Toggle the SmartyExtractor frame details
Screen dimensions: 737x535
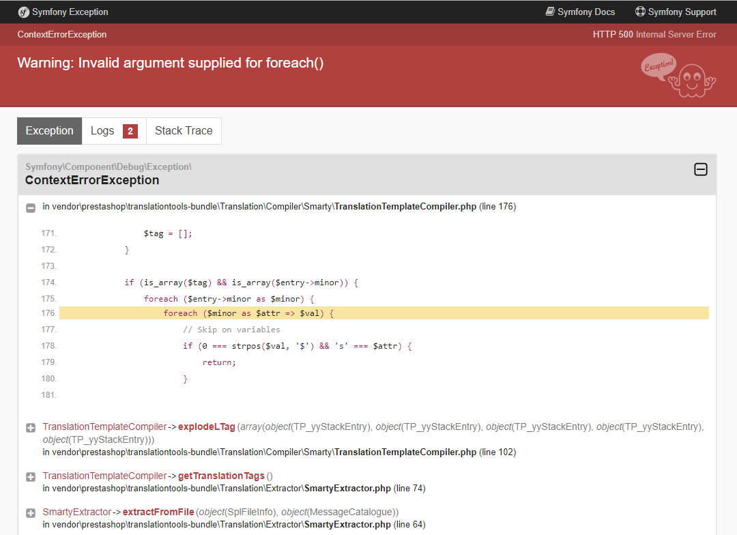tap(30, 512)
